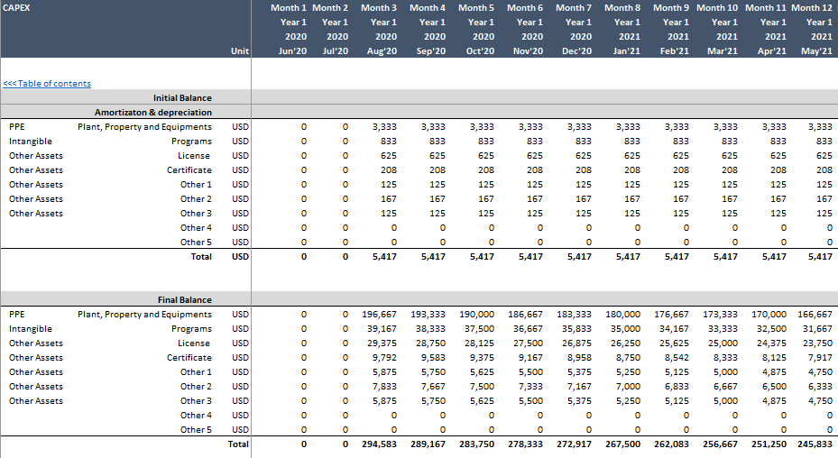
Task: Select Other 2 final balance 7,833 cell
Action: click(x=385, y=387)
